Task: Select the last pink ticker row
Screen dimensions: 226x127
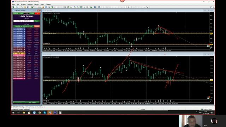Action: [19, 78]
